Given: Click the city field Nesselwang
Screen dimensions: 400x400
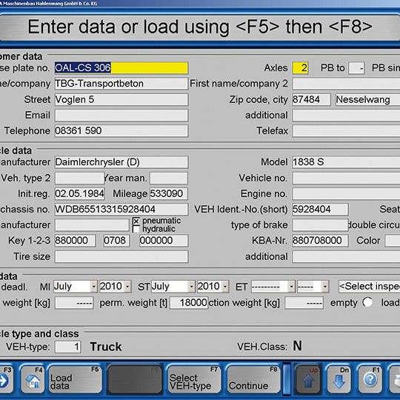Looking at the screenshot, I should [367, 99].
